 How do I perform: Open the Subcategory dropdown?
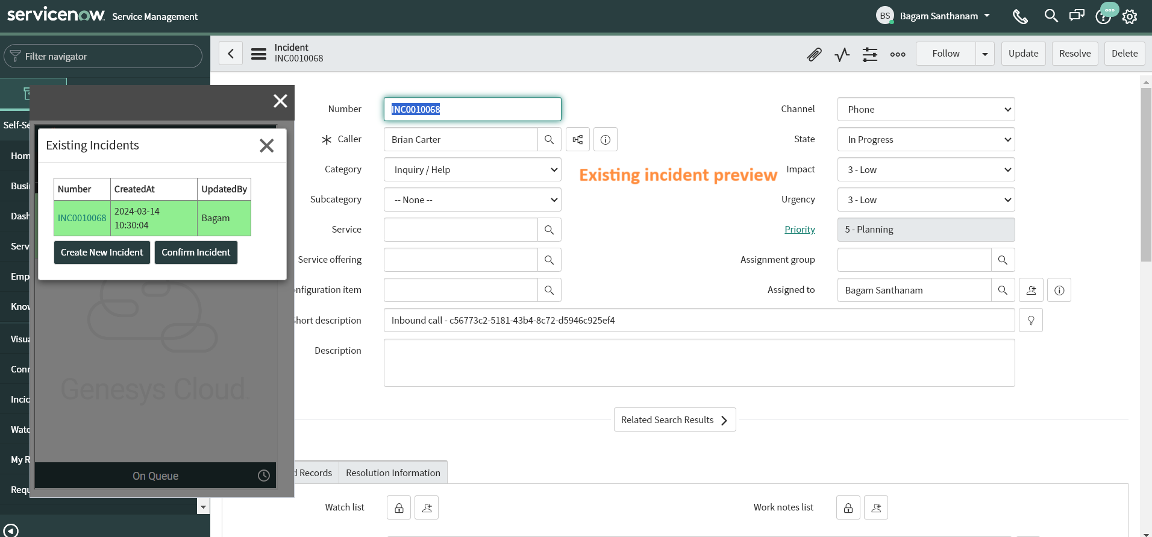tap(472, 199)
